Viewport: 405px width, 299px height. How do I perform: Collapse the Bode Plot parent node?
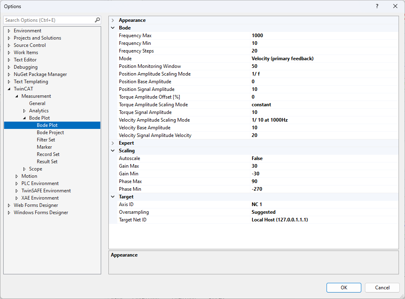point(25,118)
